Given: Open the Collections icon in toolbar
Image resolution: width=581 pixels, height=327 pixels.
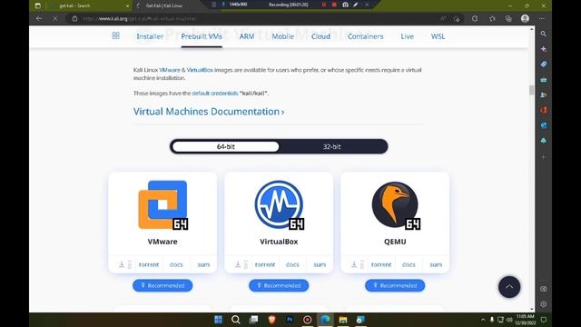Looking at the screenshot, I should click(x=508, y=18).
